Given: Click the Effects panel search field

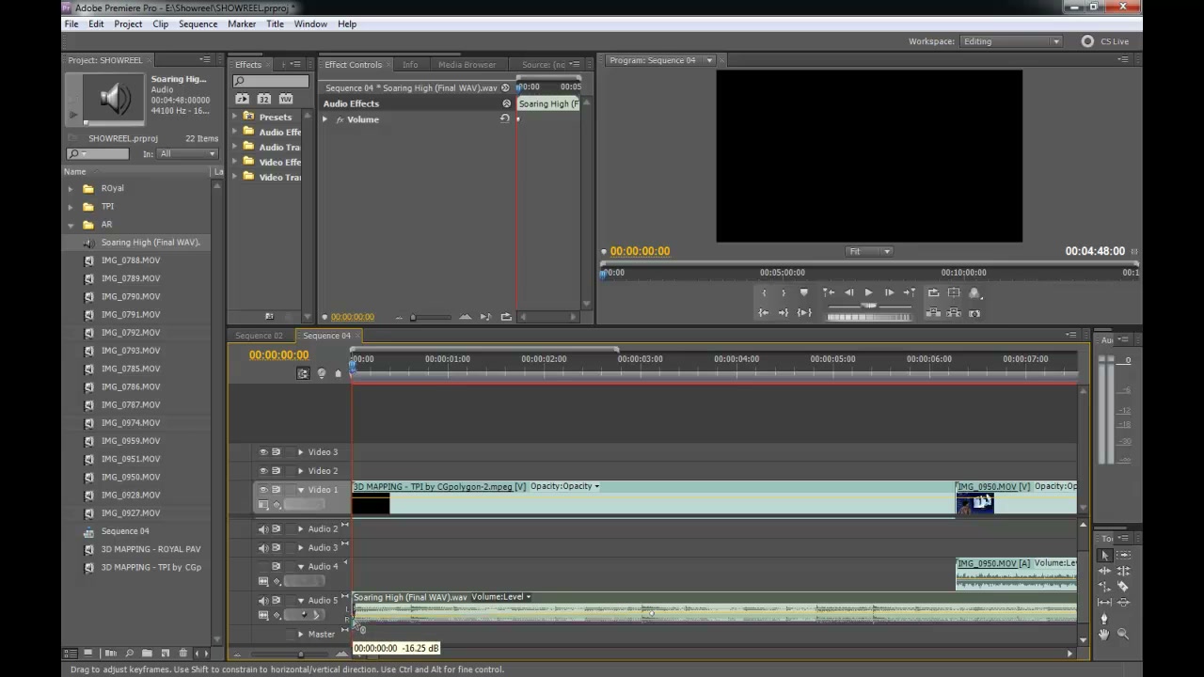Looking at the screenshot, I should (270, 81).
